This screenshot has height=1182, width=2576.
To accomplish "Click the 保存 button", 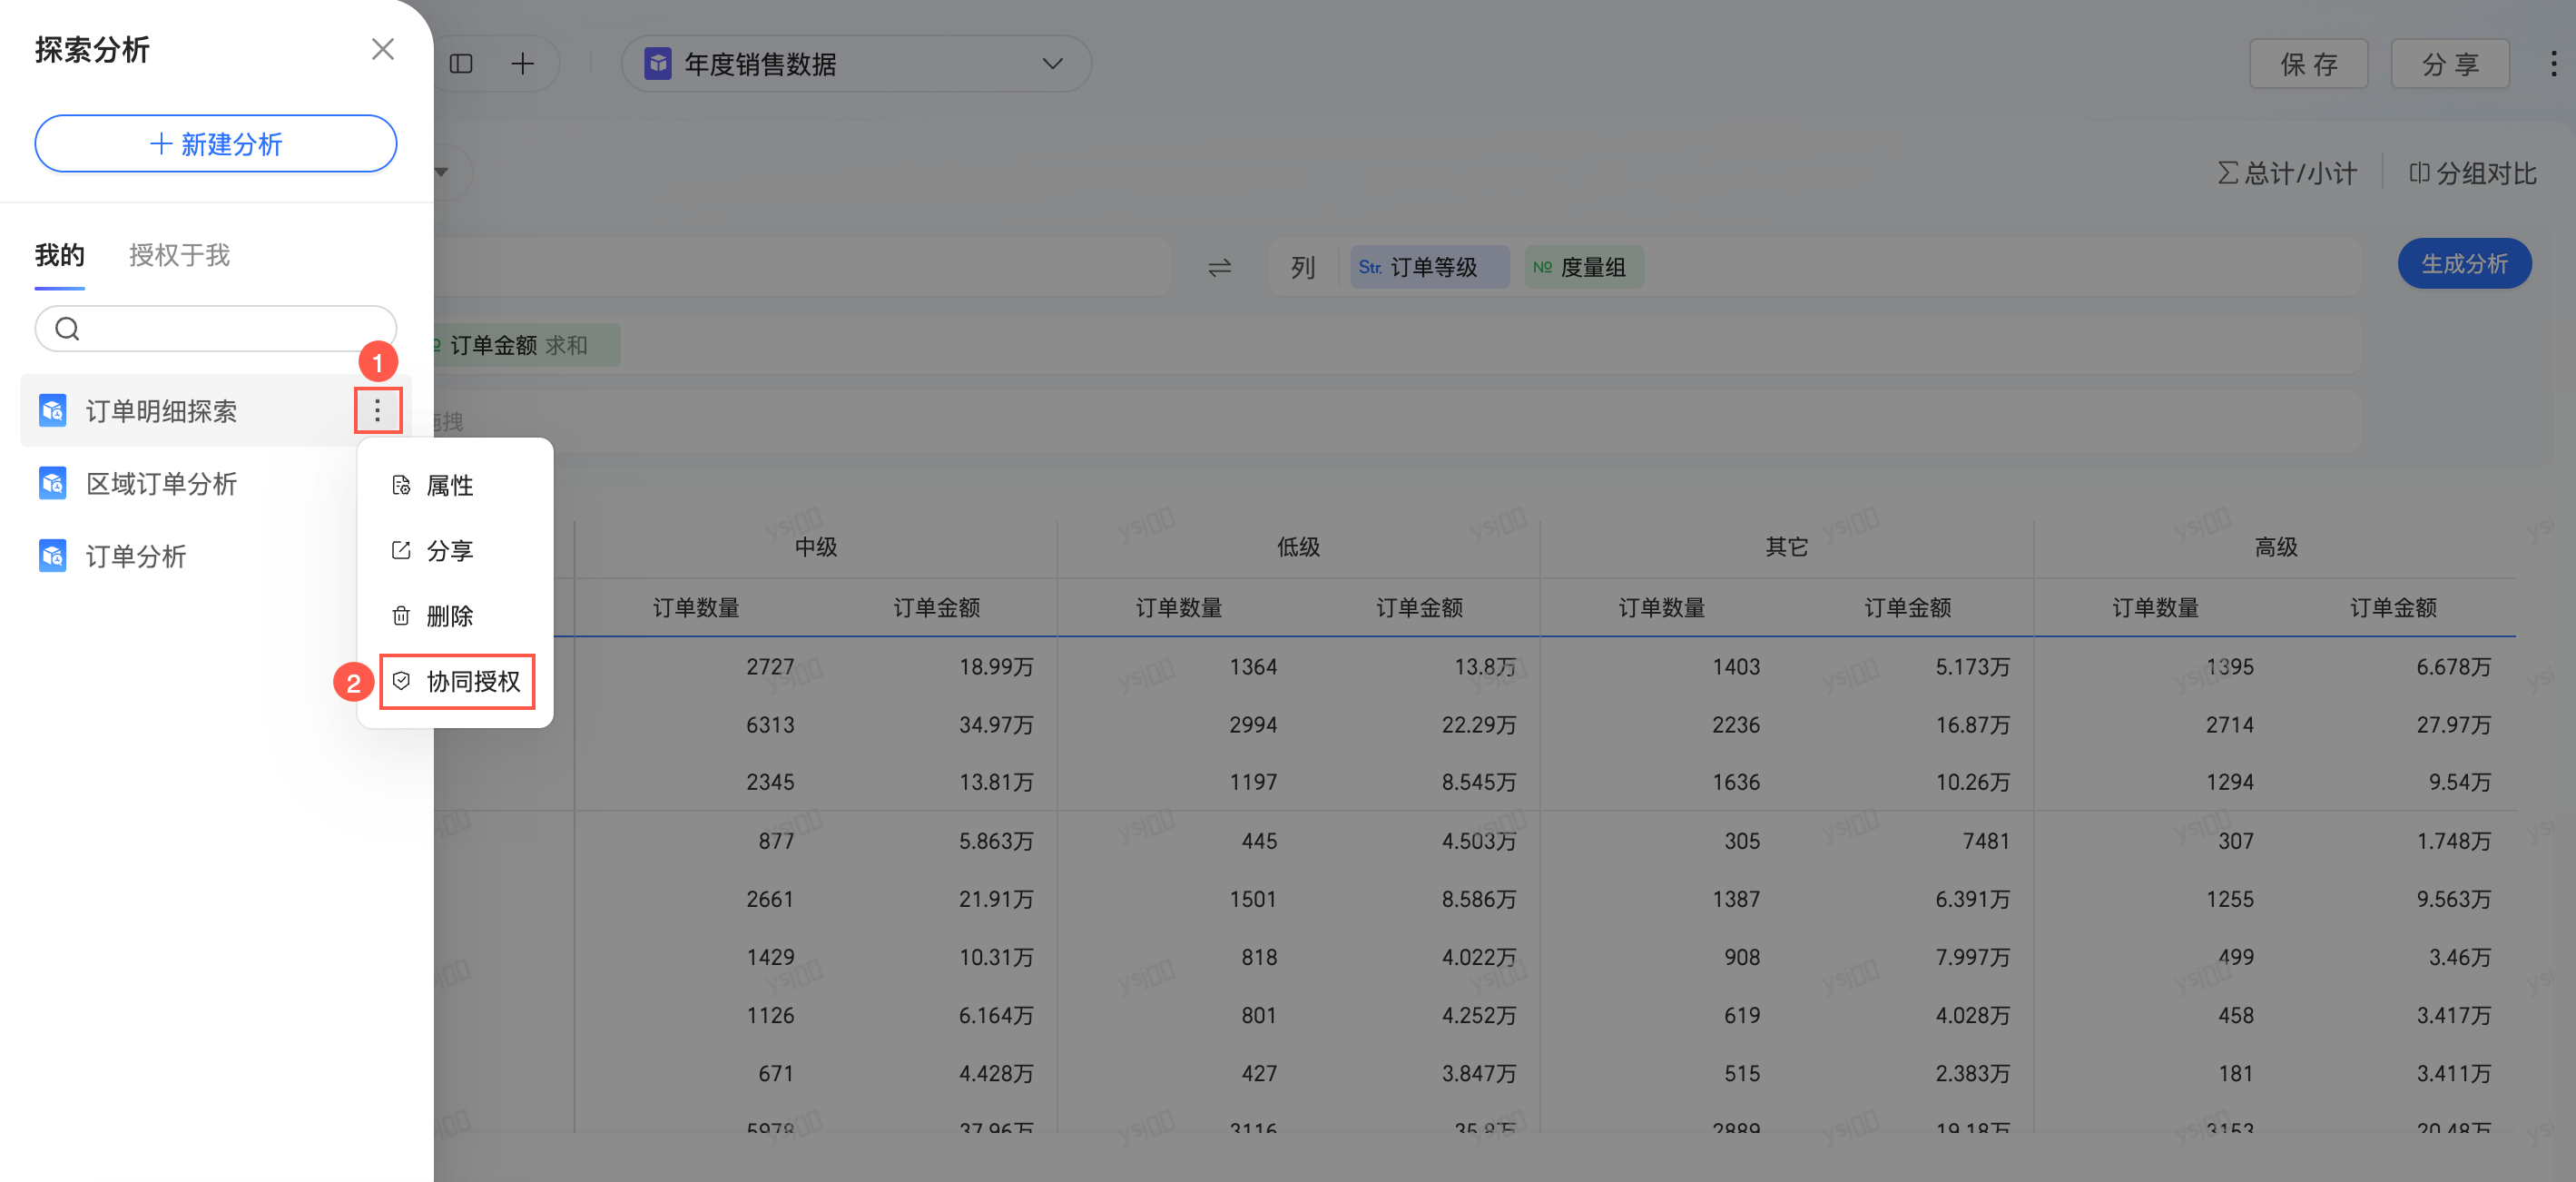I will tap(2307, 64).
